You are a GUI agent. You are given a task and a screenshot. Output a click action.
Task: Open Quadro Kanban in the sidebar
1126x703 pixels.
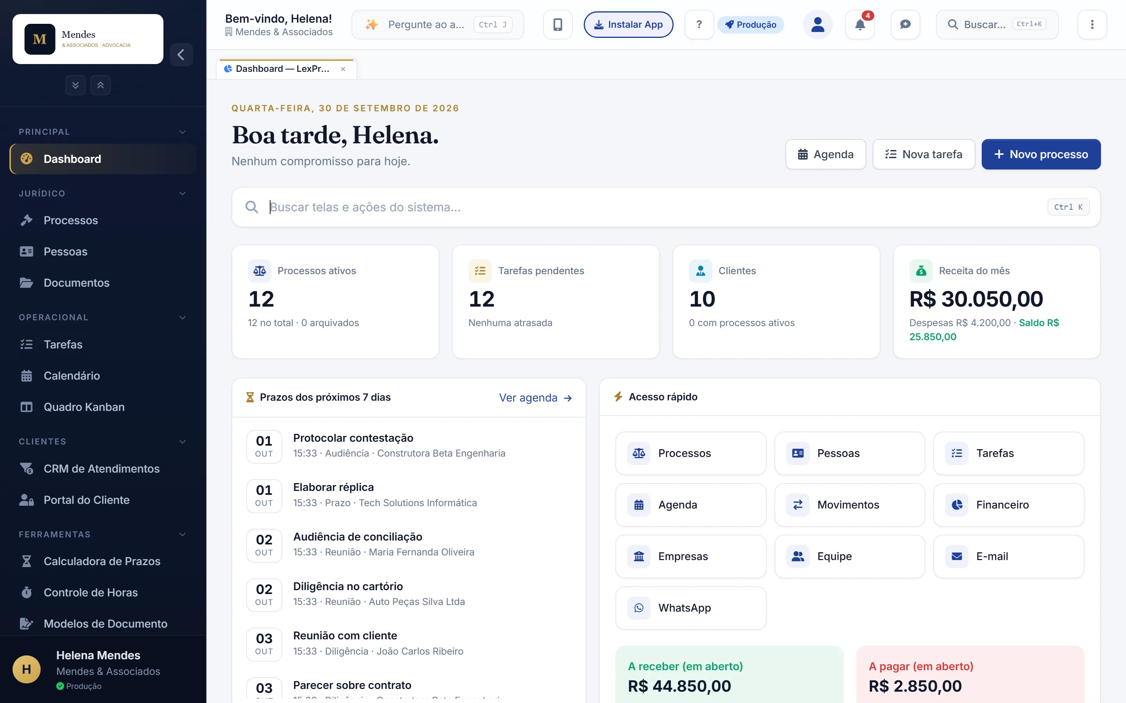coord(103,407)
